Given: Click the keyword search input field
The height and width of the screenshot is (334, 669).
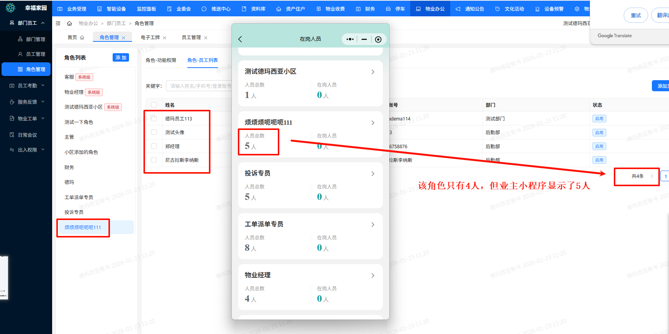Looking at the screenshot, I should pos(200,86).
